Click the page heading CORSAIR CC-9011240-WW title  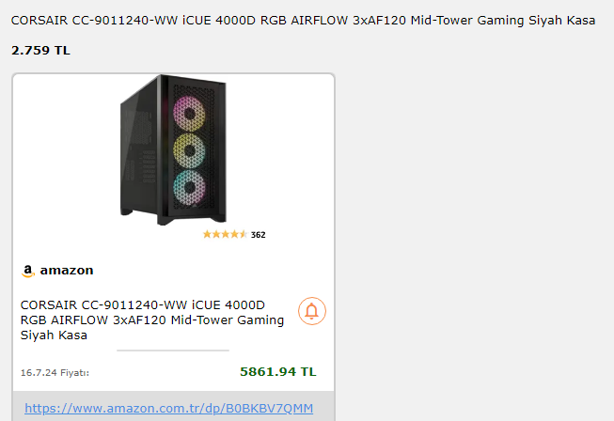(x=303, y=20)
